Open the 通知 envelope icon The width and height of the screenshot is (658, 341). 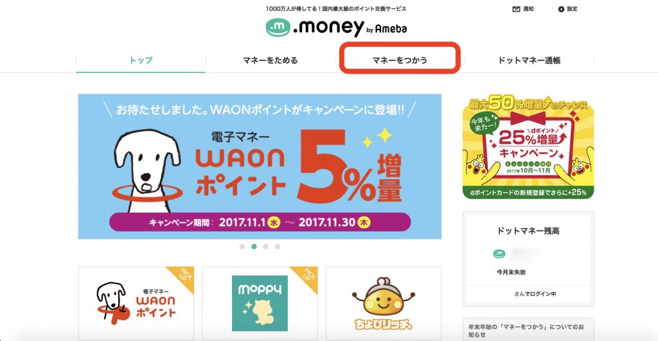point(516,9)
